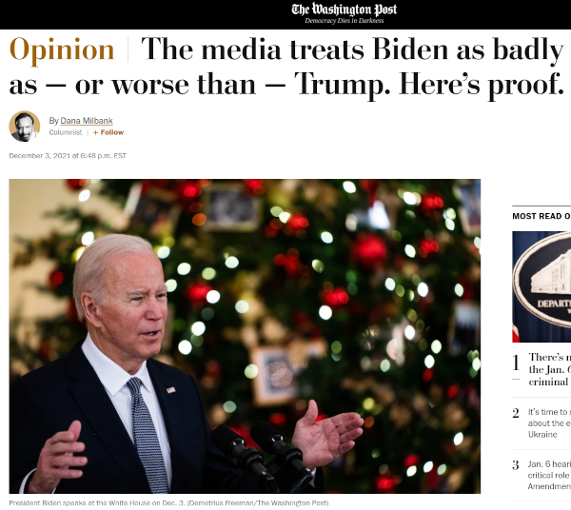
Task: Click the article headline about Biden media
Action: 287,68
